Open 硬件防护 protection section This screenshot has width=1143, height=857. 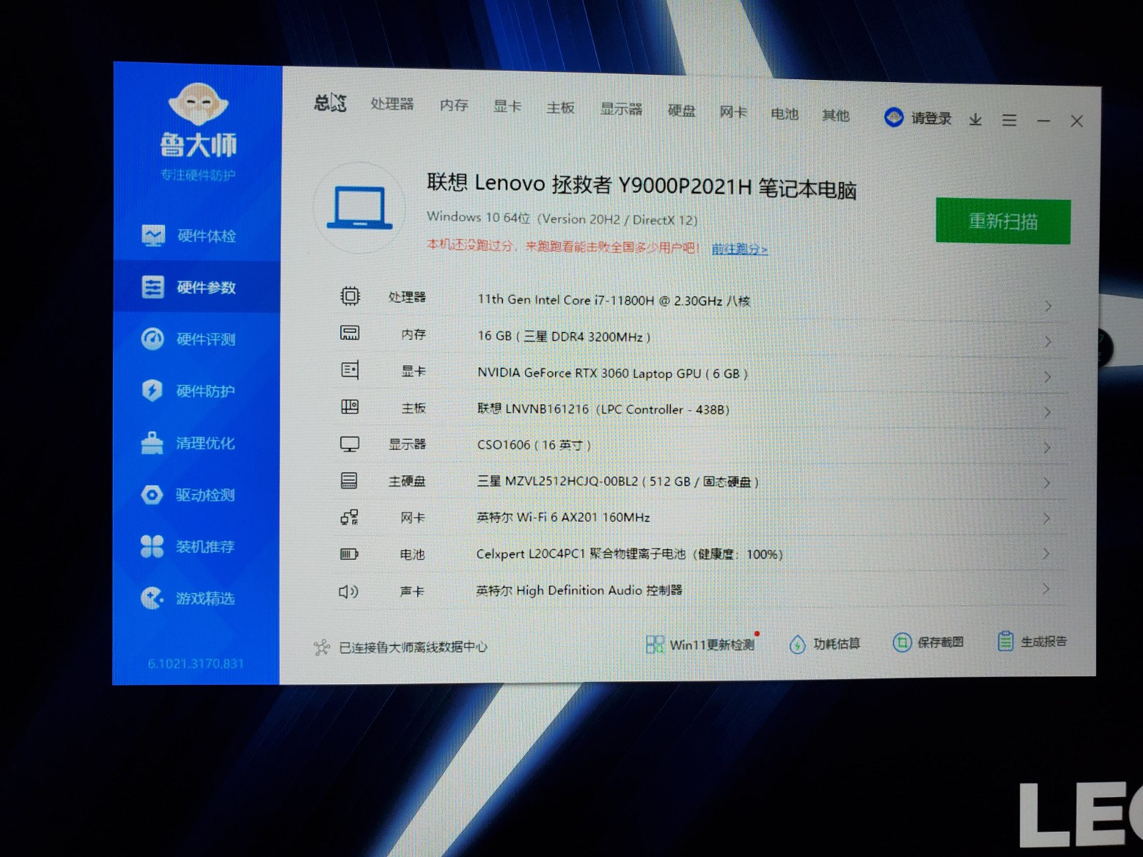pyautogui.click(x=189, y=391)
